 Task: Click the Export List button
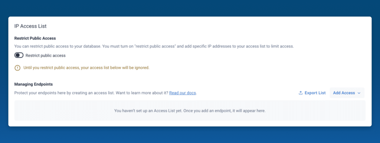pos(312,93)
